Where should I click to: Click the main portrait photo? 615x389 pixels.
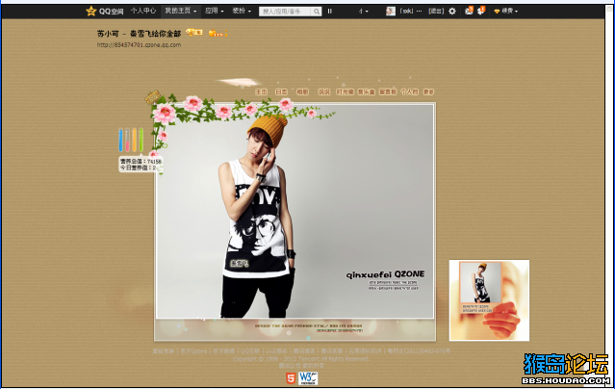click(x=295, y=211)
